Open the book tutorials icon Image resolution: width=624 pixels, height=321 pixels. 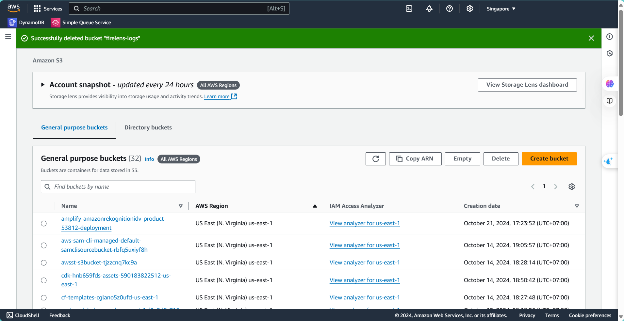coord(610,101)
